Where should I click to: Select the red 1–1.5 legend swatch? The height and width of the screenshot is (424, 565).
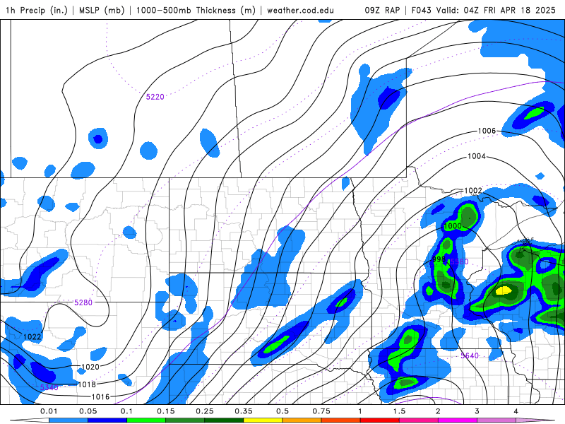(x=380, y=420)
